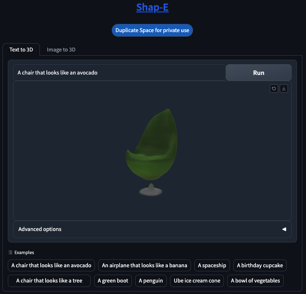Load 'A bowl of vegetables' example

pos(255,281)
